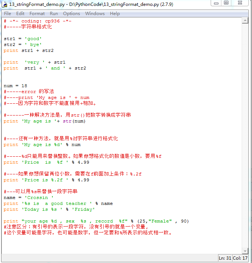Open the Windows menu
252x263 pixels.
point(95,14)
